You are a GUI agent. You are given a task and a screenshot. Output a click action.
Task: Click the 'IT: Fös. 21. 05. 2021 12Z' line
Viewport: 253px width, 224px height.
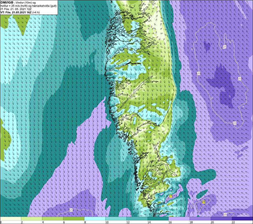click(x=16, y=9)
